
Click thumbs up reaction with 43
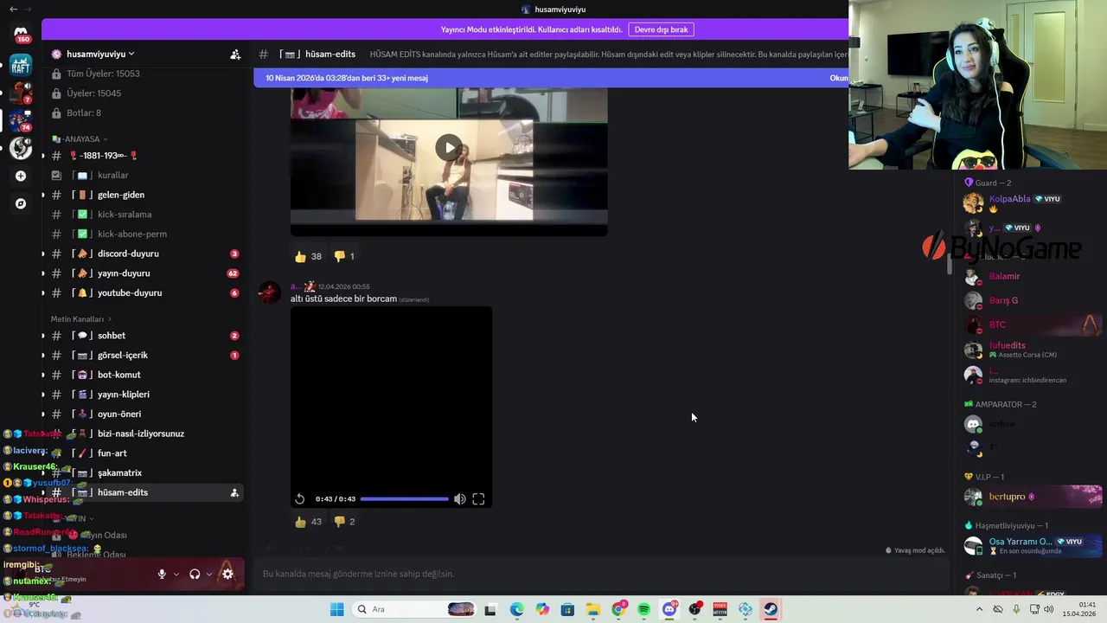click(308, 522)
